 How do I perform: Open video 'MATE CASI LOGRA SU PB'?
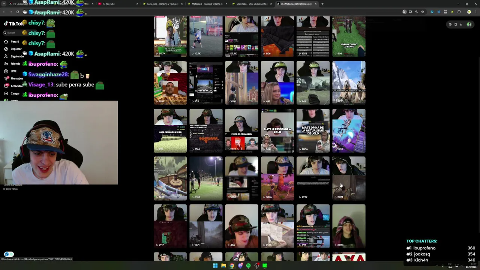point(170,130)
